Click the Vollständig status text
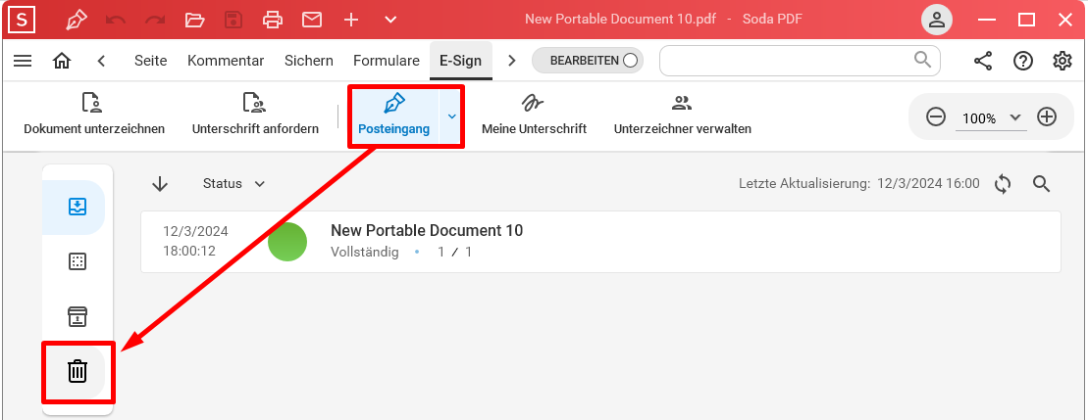The image size is (1088, 420). 365,252
